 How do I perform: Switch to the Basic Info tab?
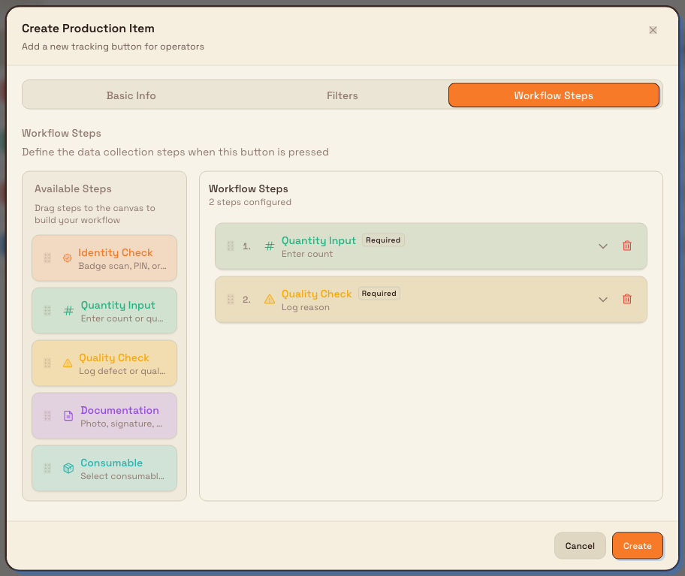[x=131, y=95]
